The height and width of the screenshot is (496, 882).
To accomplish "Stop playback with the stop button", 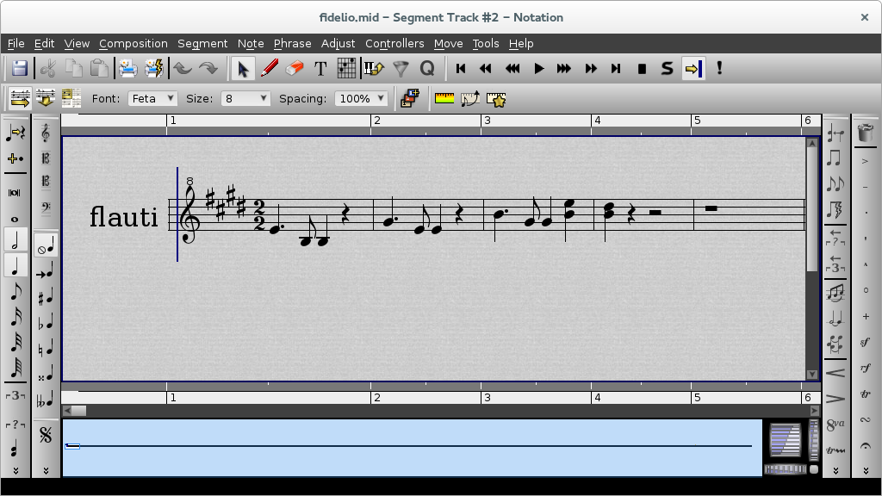I will pos(642,69).
